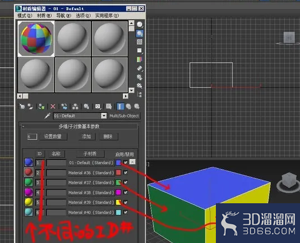Open the material editor Options icon
The height and width of the screenshot is (243, 300).
coord(140,77)
